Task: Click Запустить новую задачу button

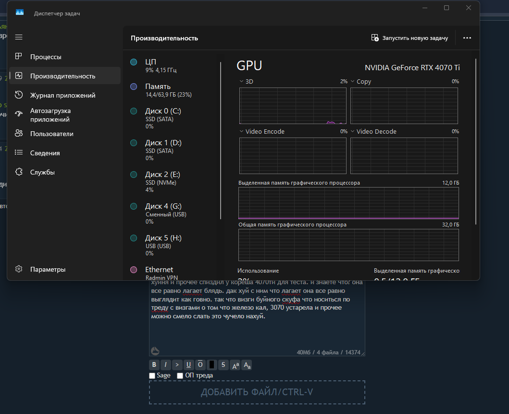Action: click(x=410, y=38)
